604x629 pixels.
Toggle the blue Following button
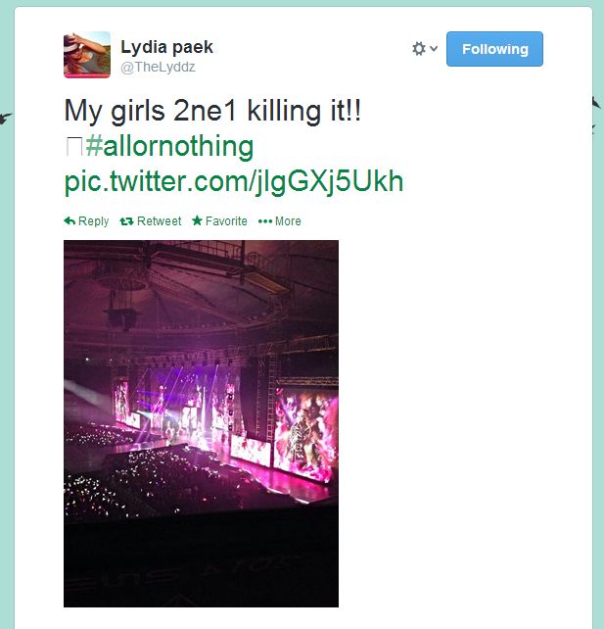tap(494, 49)
